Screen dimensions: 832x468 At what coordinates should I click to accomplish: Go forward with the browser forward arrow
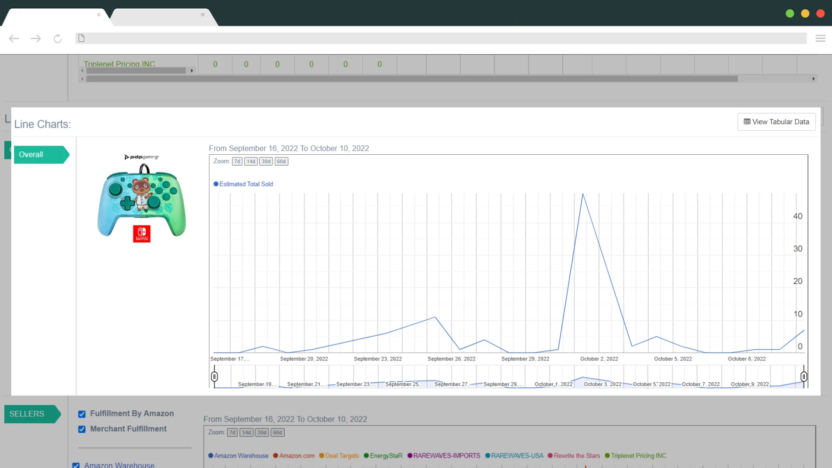pyautogui.click(x=36, y=39)
